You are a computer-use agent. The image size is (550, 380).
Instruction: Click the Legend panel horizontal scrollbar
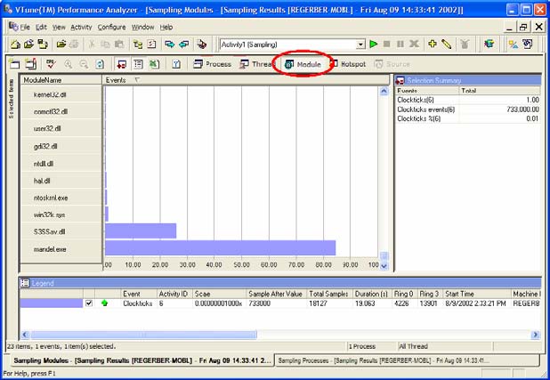[267, 334]
